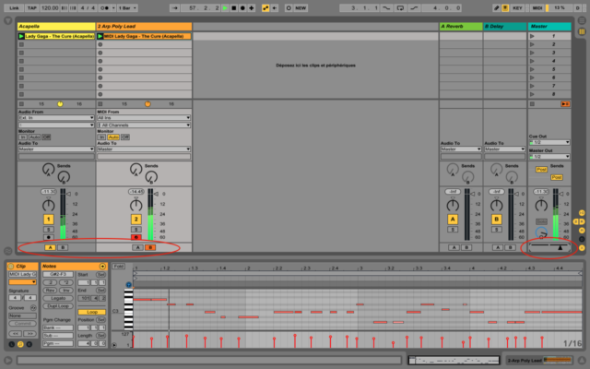Screen dimensions: 590x369
Task: Click the Rev button in Notes
Action: 50,291
